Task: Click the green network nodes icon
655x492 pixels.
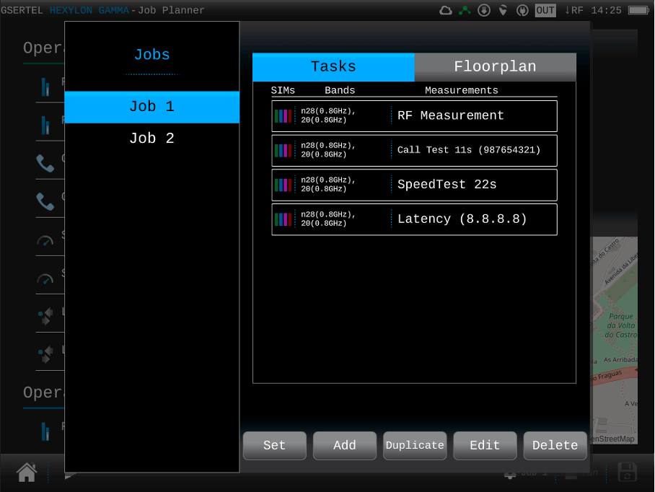Action: 465,10
